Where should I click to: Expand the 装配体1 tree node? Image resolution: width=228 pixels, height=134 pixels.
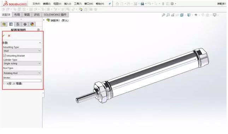[44, 20]
